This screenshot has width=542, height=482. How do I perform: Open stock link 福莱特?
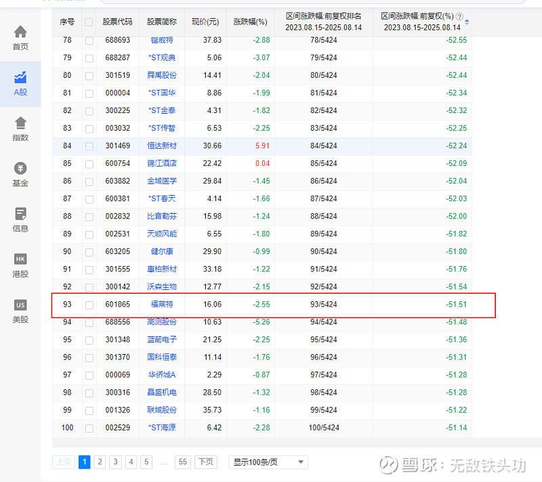[x=162, y=304]
